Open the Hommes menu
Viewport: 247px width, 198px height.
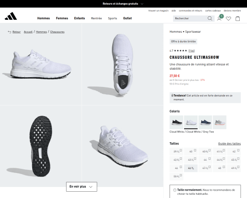(x=44, y=18)
